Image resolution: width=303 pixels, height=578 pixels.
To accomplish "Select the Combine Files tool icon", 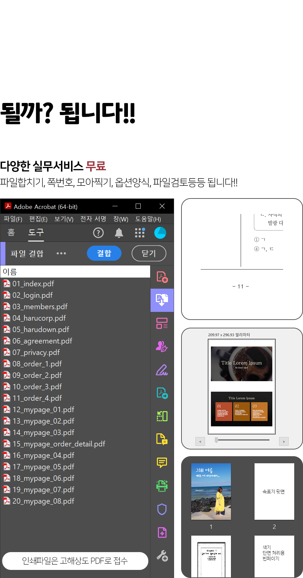I will (x=162, y=300).
